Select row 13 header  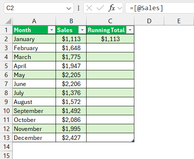coord(6,138)
